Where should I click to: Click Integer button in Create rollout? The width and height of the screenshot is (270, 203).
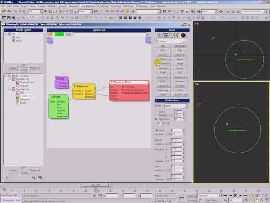point(180,64)
